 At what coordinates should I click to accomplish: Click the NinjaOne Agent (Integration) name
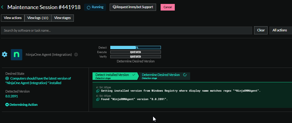click(x=49, y=55)
